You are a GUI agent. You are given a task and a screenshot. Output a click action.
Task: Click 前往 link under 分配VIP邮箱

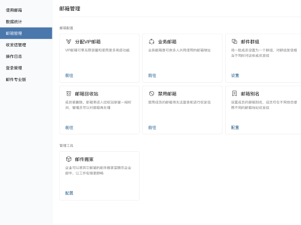coord(69,76)
